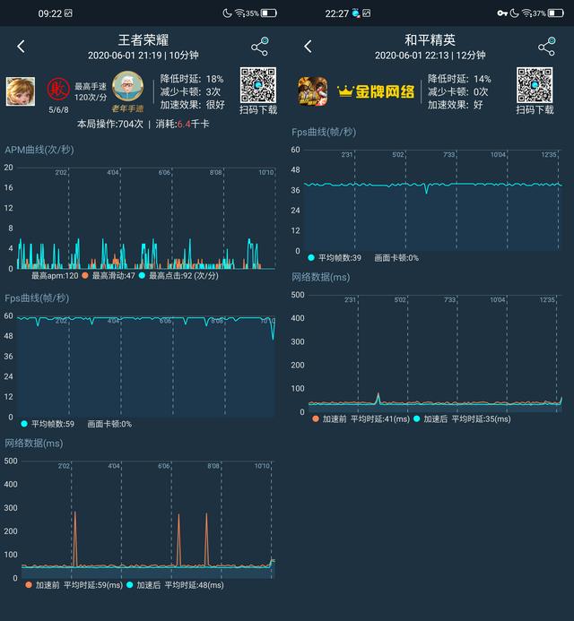This screenshot has height=621, width=574.
Task: Tap the red 败 defeat badge
Action: click(58, 89)
